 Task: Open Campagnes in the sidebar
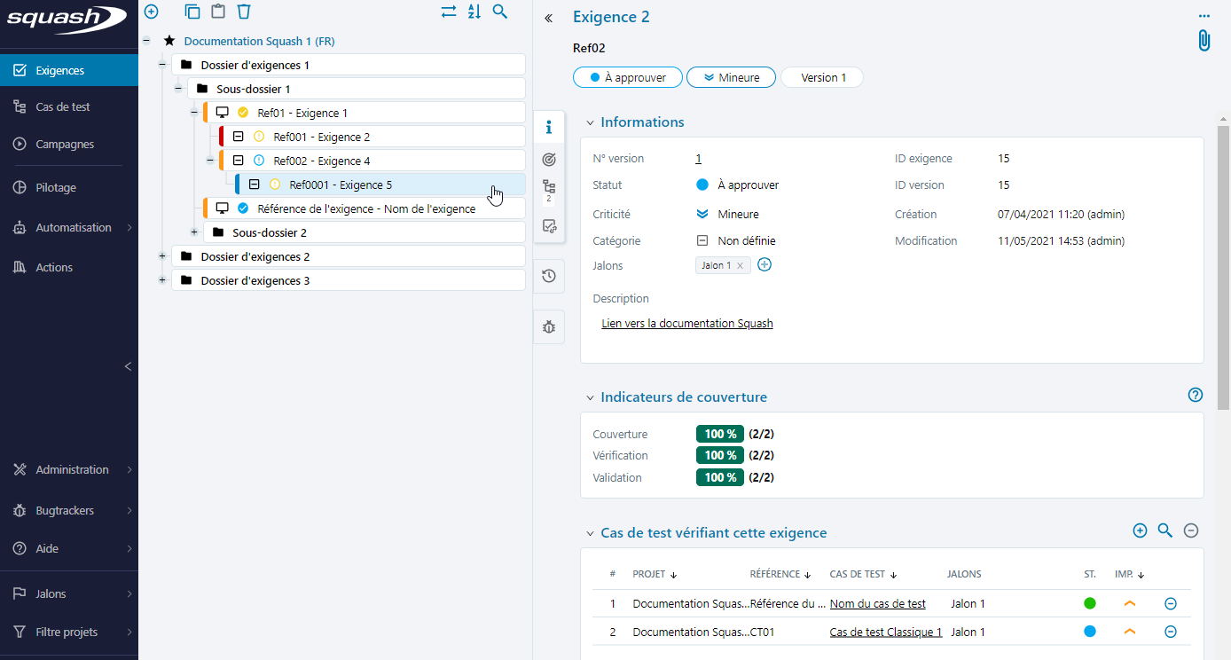65,145
